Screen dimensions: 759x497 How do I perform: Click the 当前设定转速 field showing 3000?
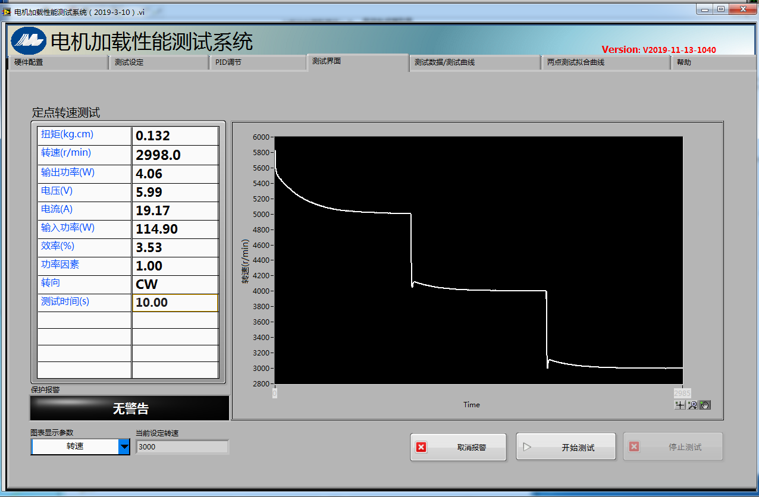[x=181, y=446]
